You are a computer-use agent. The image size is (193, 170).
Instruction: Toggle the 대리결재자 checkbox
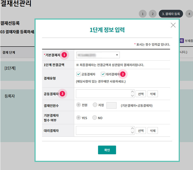(103, 74)
